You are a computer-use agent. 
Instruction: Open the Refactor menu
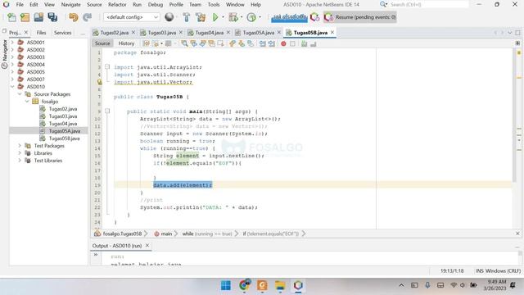click(117, 5)
